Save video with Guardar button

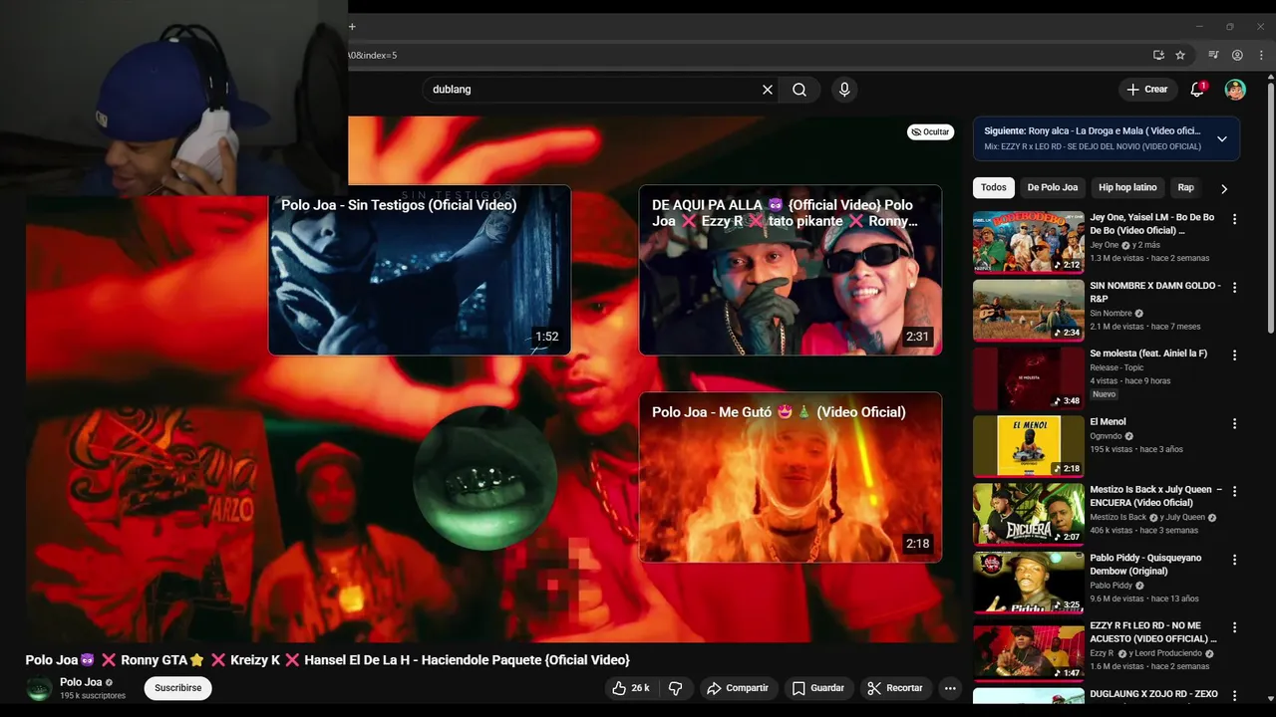(818, 688)
